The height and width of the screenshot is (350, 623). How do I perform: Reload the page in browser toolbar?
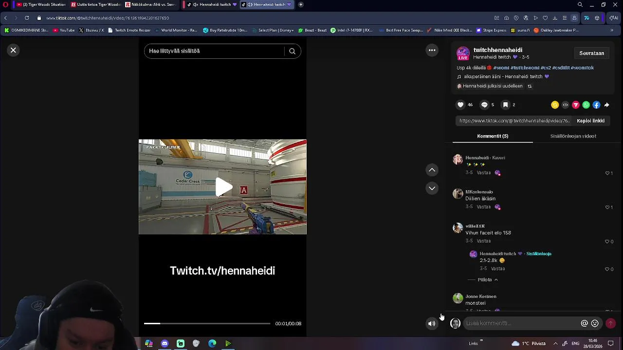(x=26, y=18)
